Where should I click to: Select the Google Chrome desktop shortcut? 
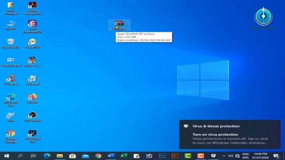coord(11,136)
